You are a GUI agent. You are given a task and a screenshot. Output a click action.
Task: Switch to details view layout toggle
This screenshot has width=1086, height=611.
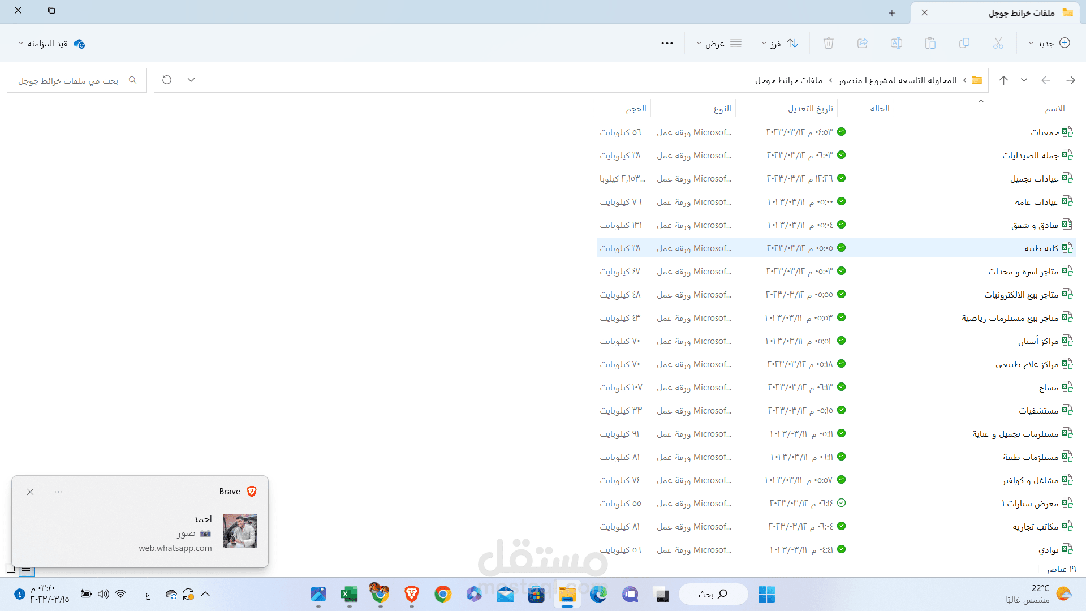click(x=26, y=571)
